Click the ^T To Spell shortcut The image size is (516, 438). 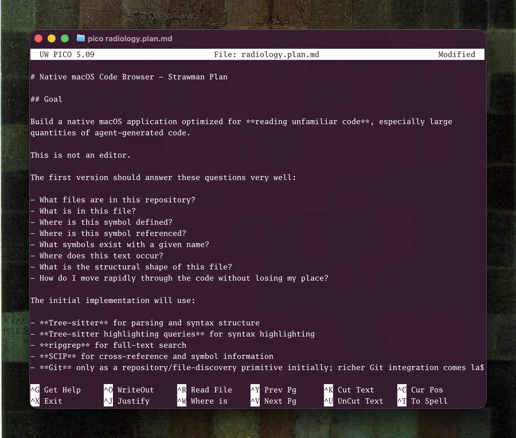423,401
